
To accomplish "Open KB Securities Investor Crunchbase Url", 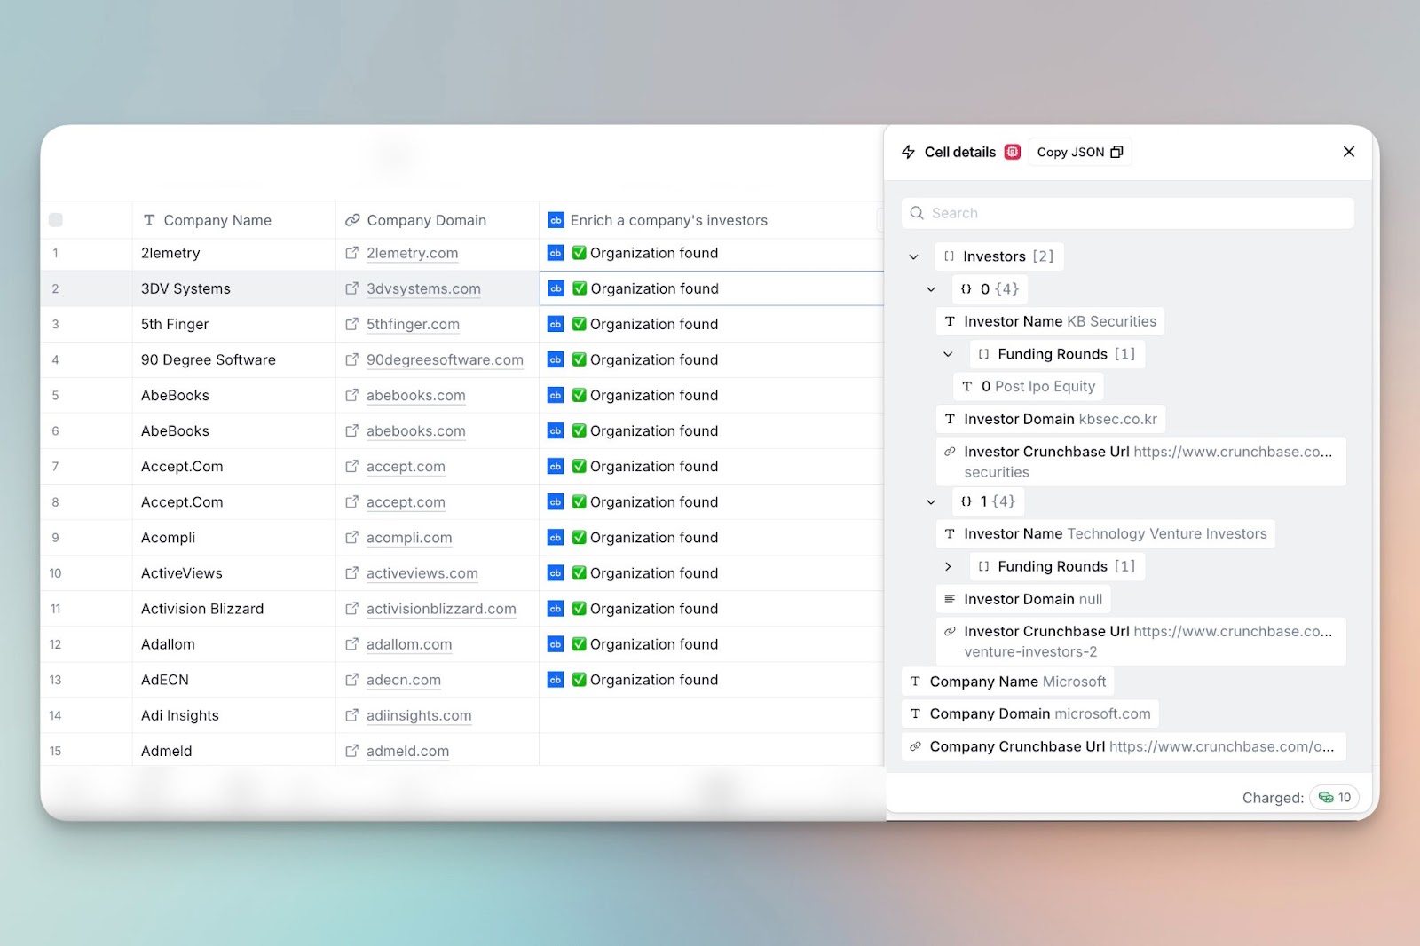I will [x=1141, y=461].
